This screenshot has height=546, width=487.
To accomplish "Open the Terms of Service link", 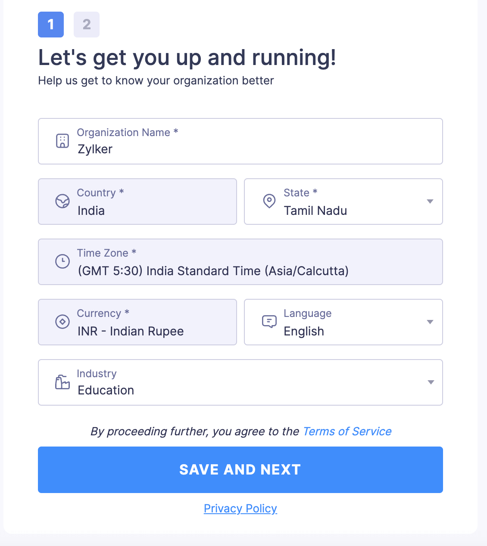I will point(347,431).
